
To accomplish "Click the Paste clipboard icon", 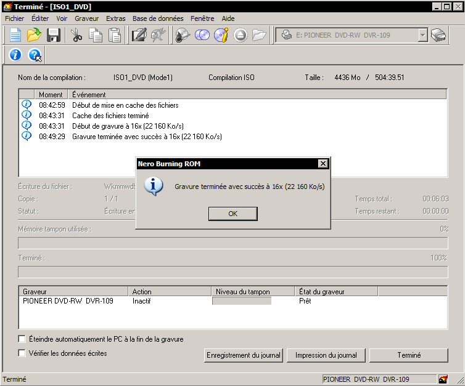I will tap(115, 35).
